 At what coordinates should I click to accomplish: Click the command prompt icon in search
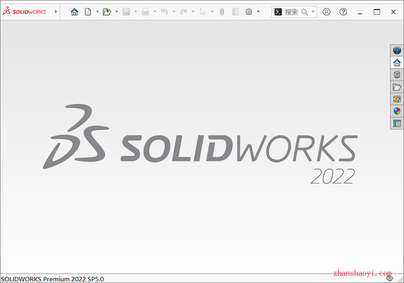(x=278, y=12)
